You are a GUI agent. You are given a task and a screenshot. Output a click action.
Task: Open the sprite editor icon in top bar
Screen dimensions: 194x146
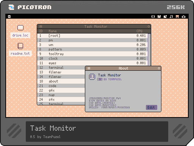159,16
